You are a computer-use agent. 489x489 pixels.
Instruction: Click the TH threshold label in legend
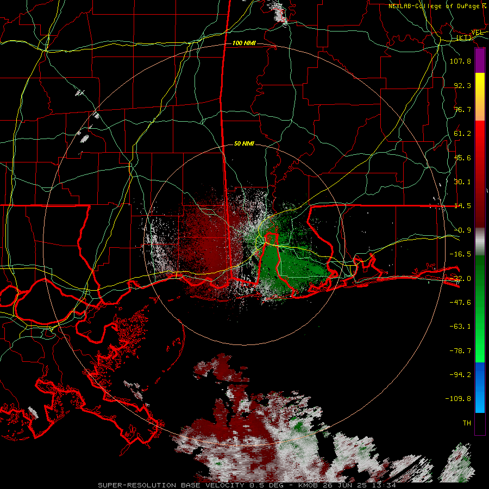pyautogui.click(x=467, y=423)
